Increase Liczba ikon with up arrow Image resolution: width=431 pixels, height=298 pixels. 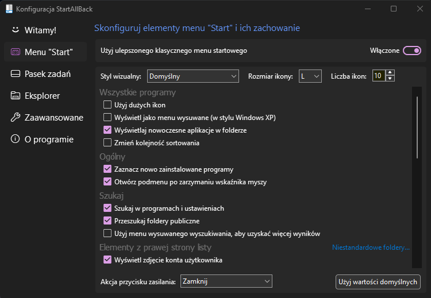[390, 73]
